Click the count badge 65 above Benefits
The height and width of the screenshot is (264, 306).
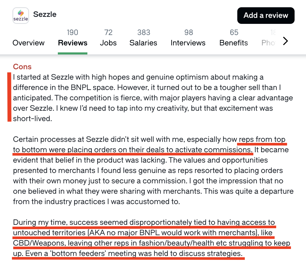[x=234, y=32]
